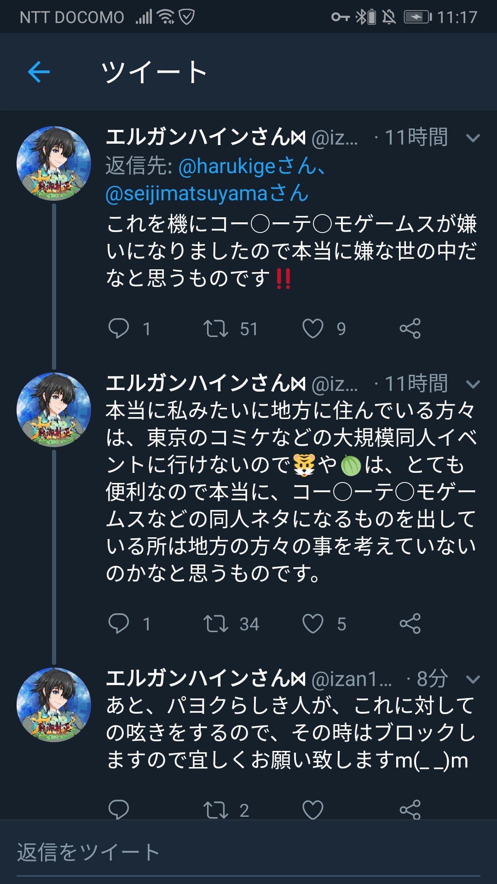Share the second tweet about Comiket
497x884 pixels.
click(x=410, y=624)
